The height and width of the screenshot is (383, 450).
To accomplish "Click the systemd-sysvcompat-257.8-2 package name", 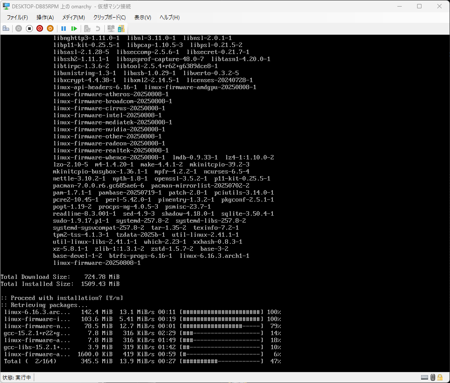I will click(x=98, y=228).
